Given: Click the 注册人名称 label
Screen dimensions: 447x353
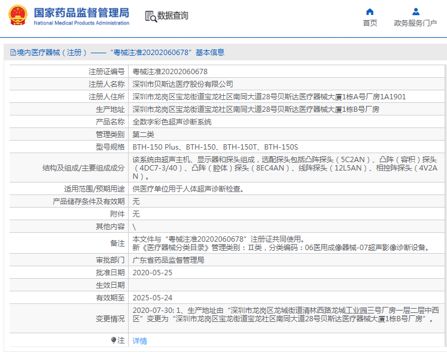Looking at the screenshot, I should (x=107, y=84).
